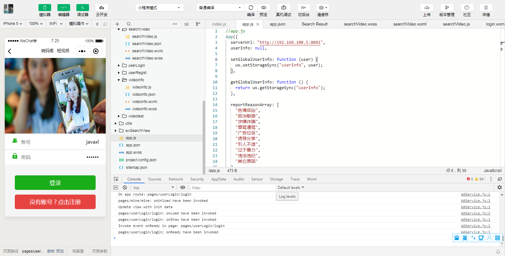Click the green login button in simulator

click(x=55, y=183)
